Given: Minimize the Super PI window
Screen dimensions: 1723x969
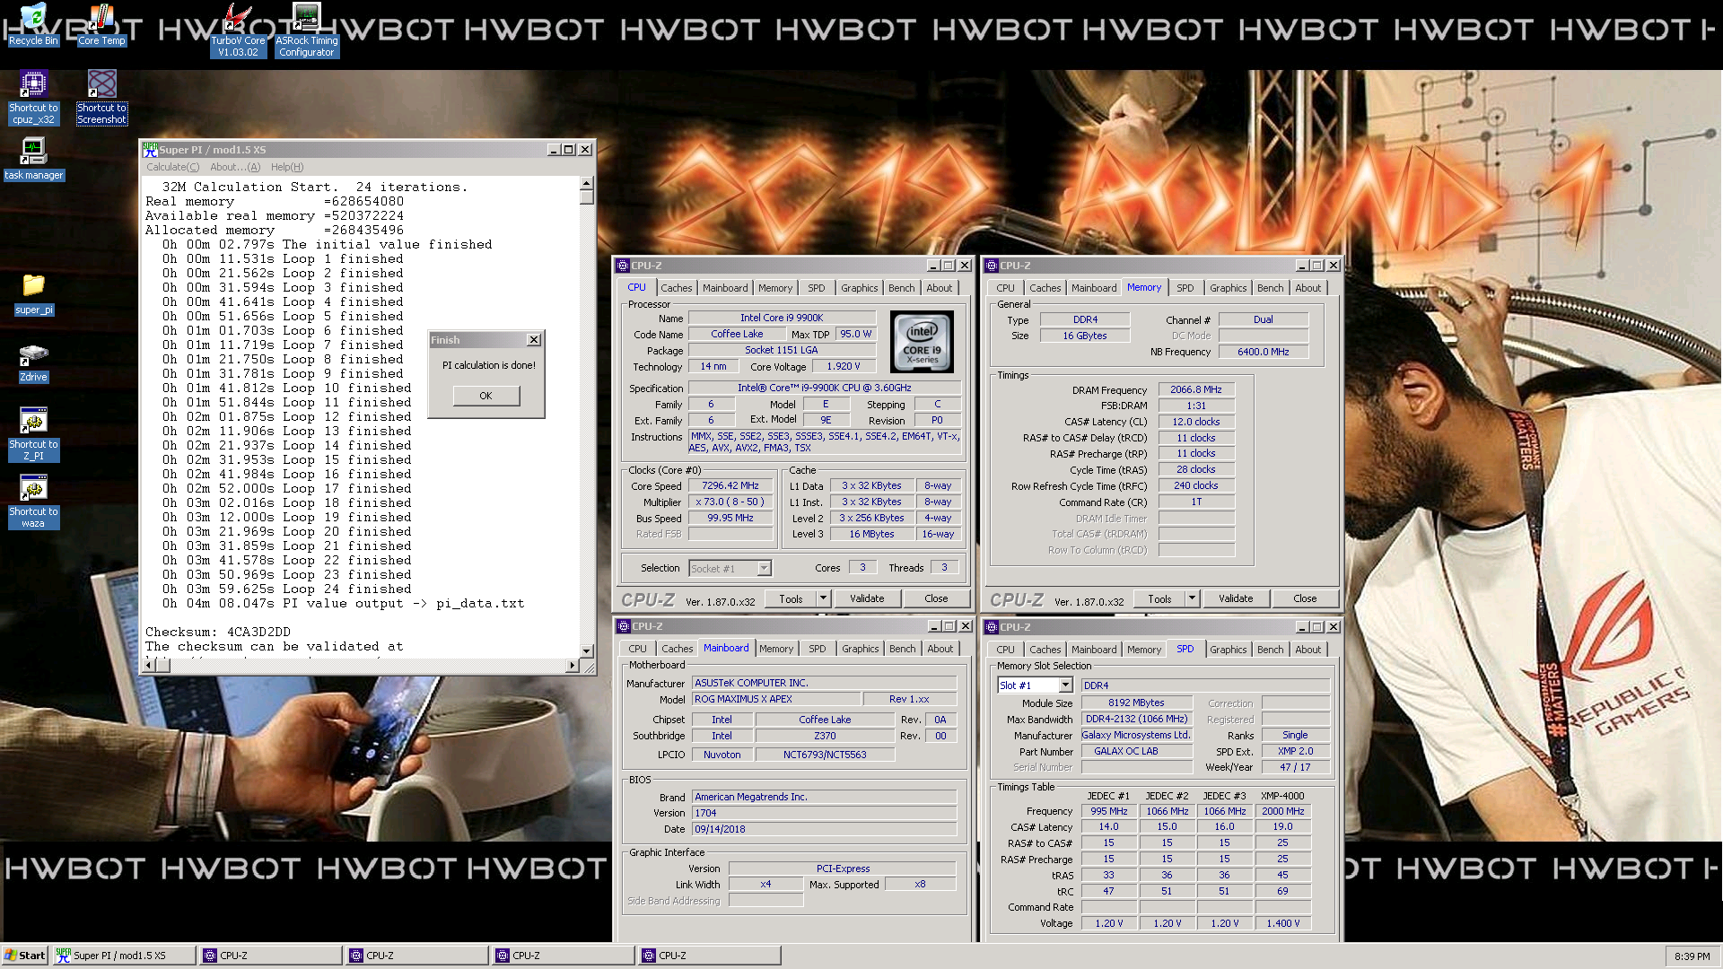Looking at the screenshot, I should (554, 150).
